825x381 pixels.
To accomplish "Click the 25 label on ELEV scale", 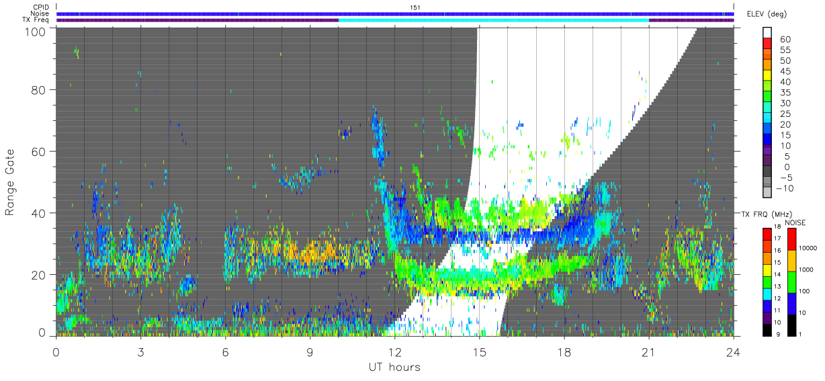I will coord(784,114).
